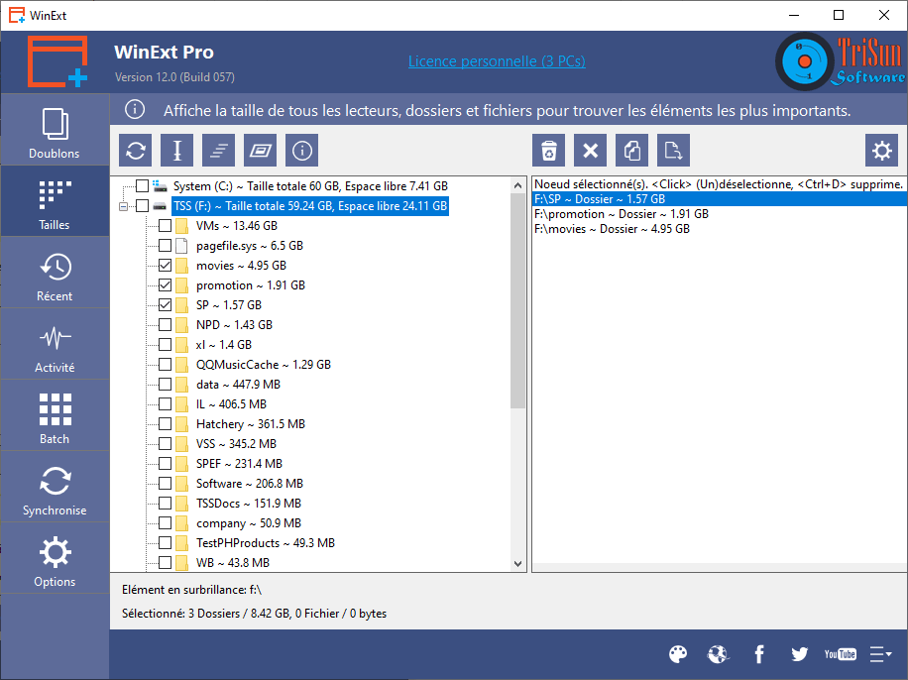Click the X remove icon above list
Screen dimensions: 908x680
591,151
